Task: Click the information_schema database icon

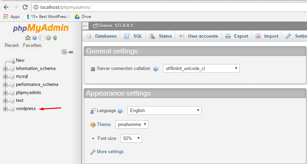Action: point(12,69)
